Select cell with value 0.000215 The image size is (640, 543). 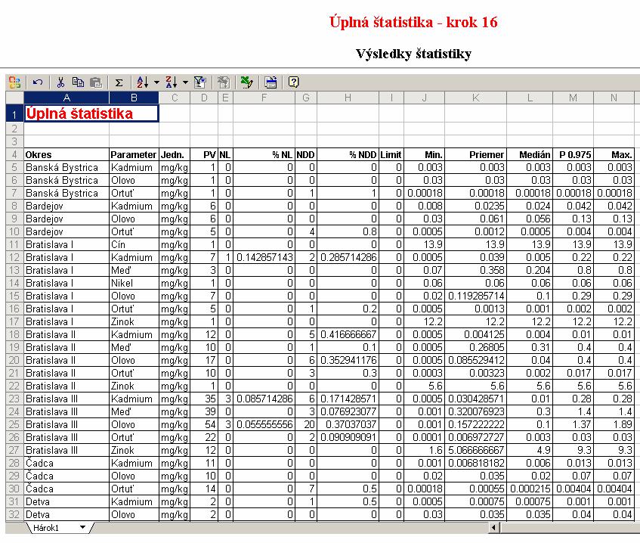(530, 489)
